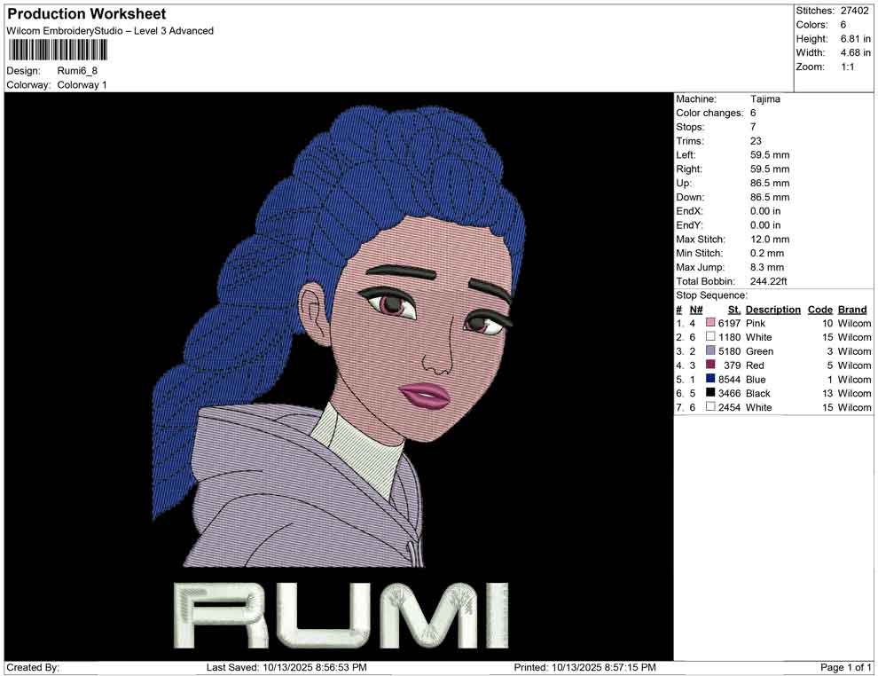Click the Black thread swatch in stop 6

710,393
